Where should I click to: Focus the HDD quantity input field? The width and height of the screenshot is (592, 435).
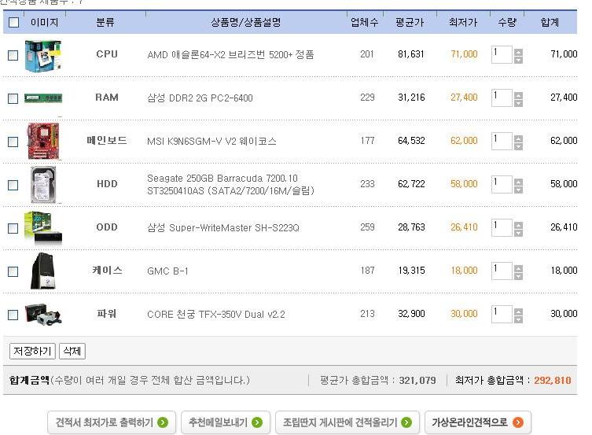click(x=502, y=185)
